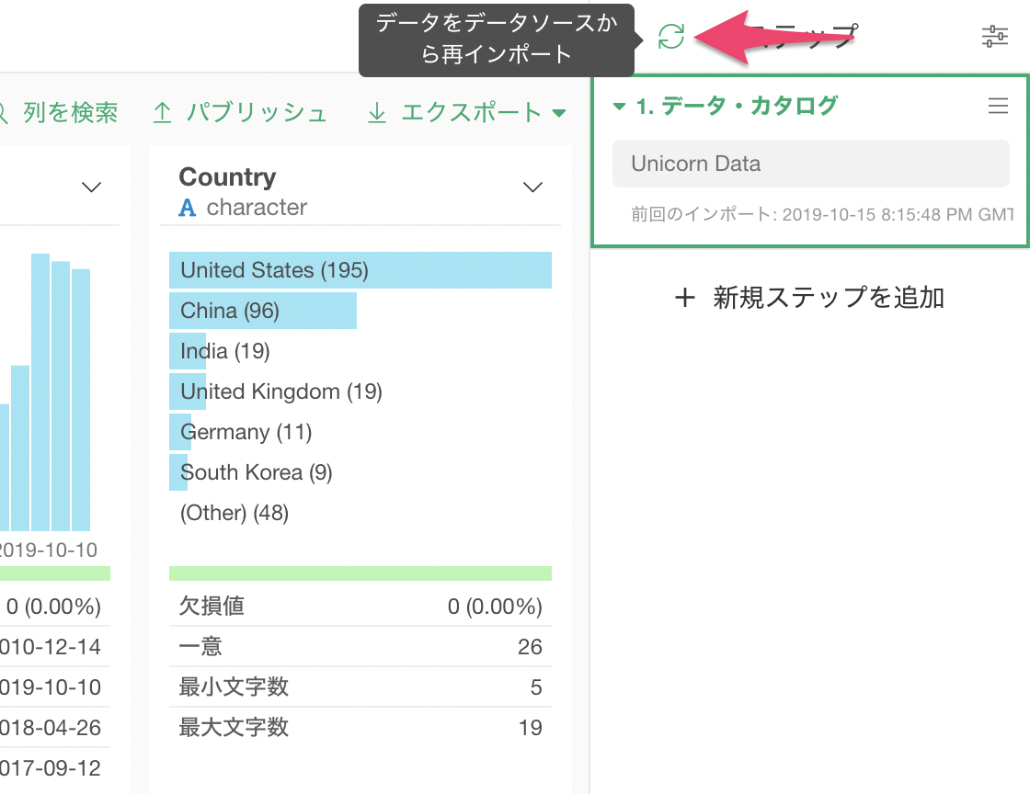This screenshot has height=794, width=1030.
Task: Click the Unicorn Data source field
Action: (810, 164)
